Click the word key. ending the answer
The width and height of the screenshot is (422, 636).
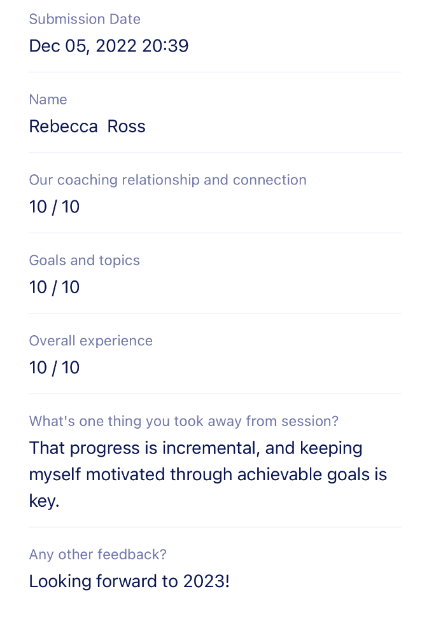[44, 501]
